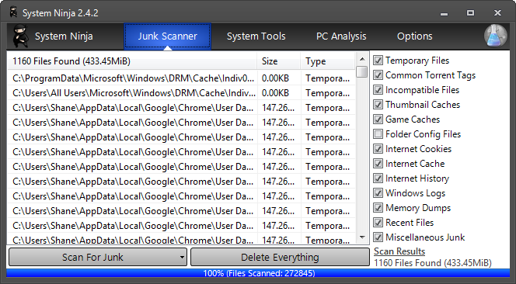Enable the Folder Config Files checkbox
516x284 pixels.
[x=378, y=134]
